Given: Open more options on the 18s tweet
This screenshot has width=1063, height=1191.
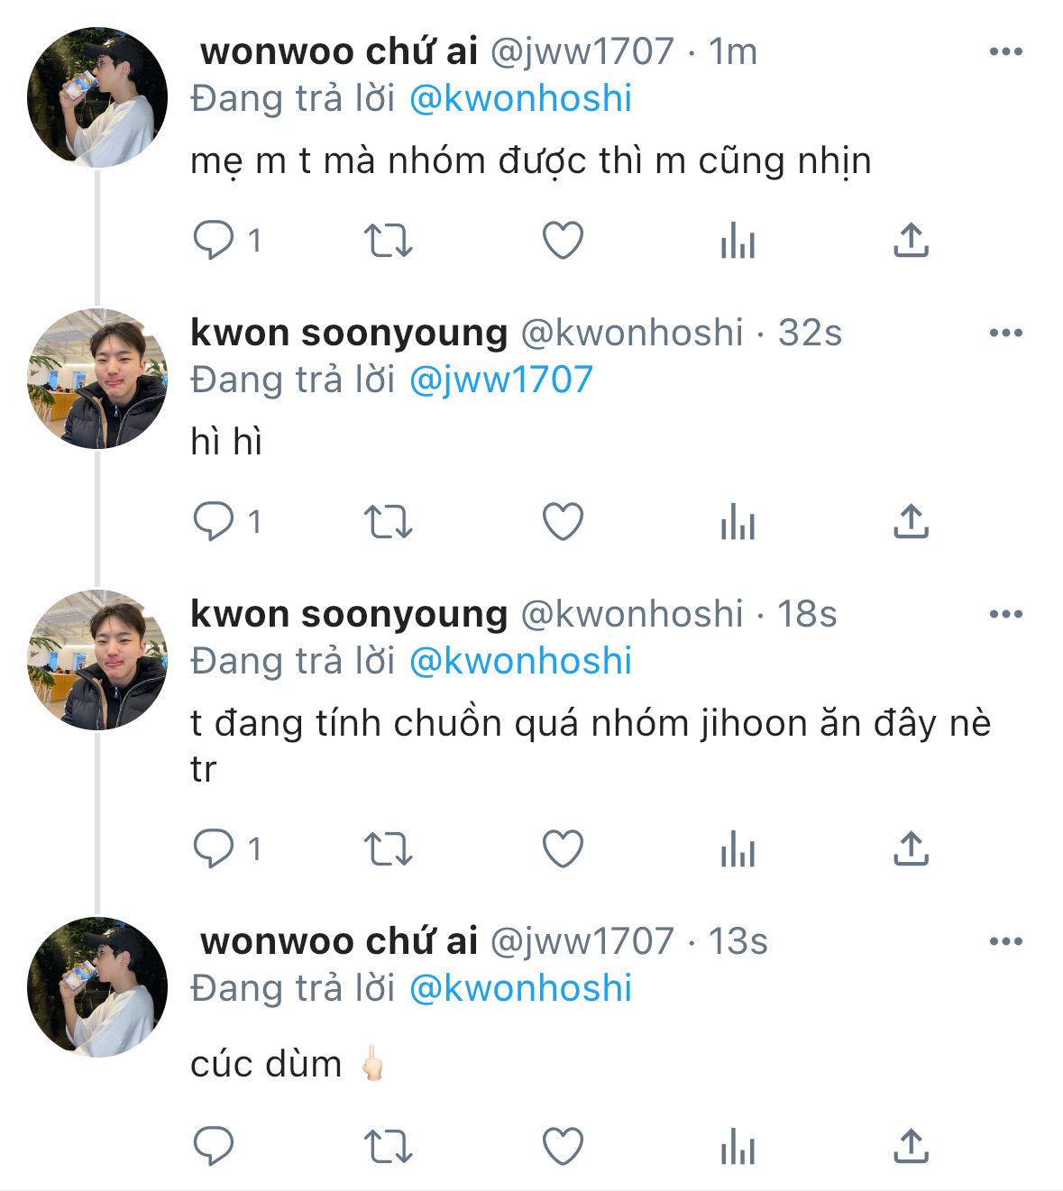Looking at the screenshot, I should tap(1006, 614).
